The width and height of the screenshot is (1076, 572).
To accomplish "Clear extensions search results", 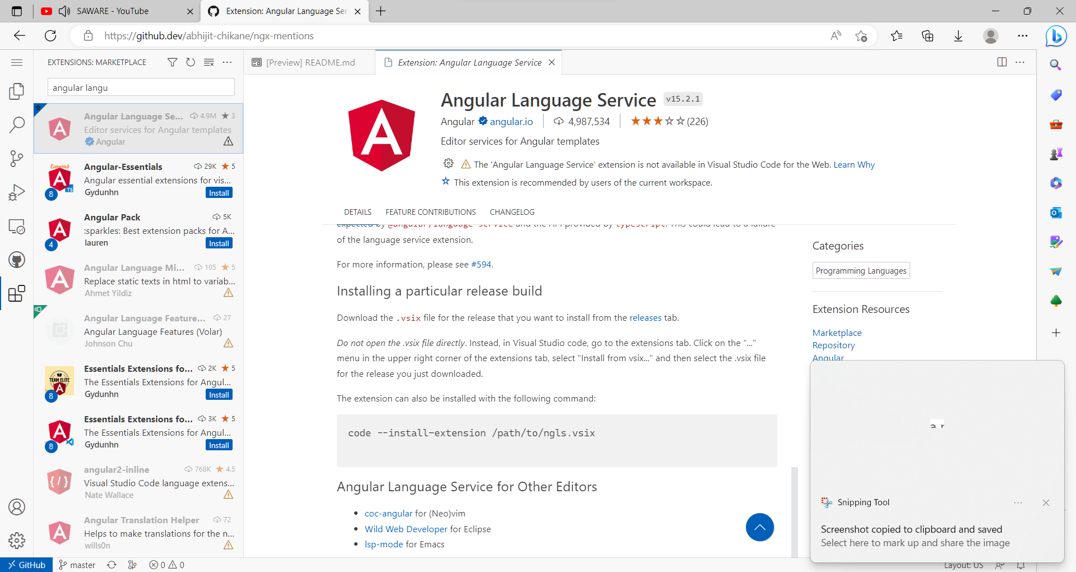I will tap(209, 62).
